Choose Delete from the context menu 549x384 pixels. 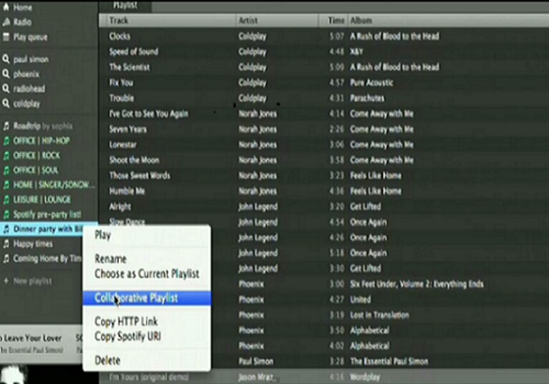[x=147, y=360]
